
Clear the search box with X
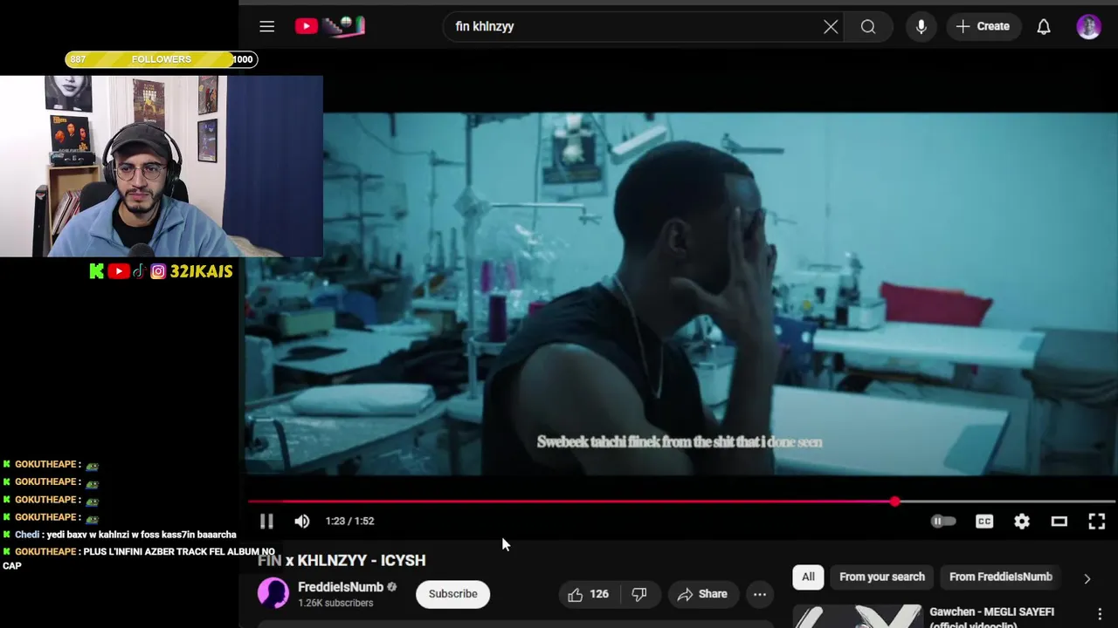point(831,26)
